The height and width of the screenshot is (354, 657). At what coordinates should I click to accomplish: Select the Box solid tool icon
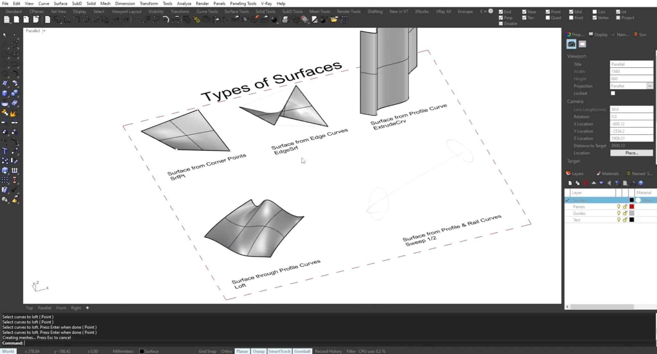point(5,93)
